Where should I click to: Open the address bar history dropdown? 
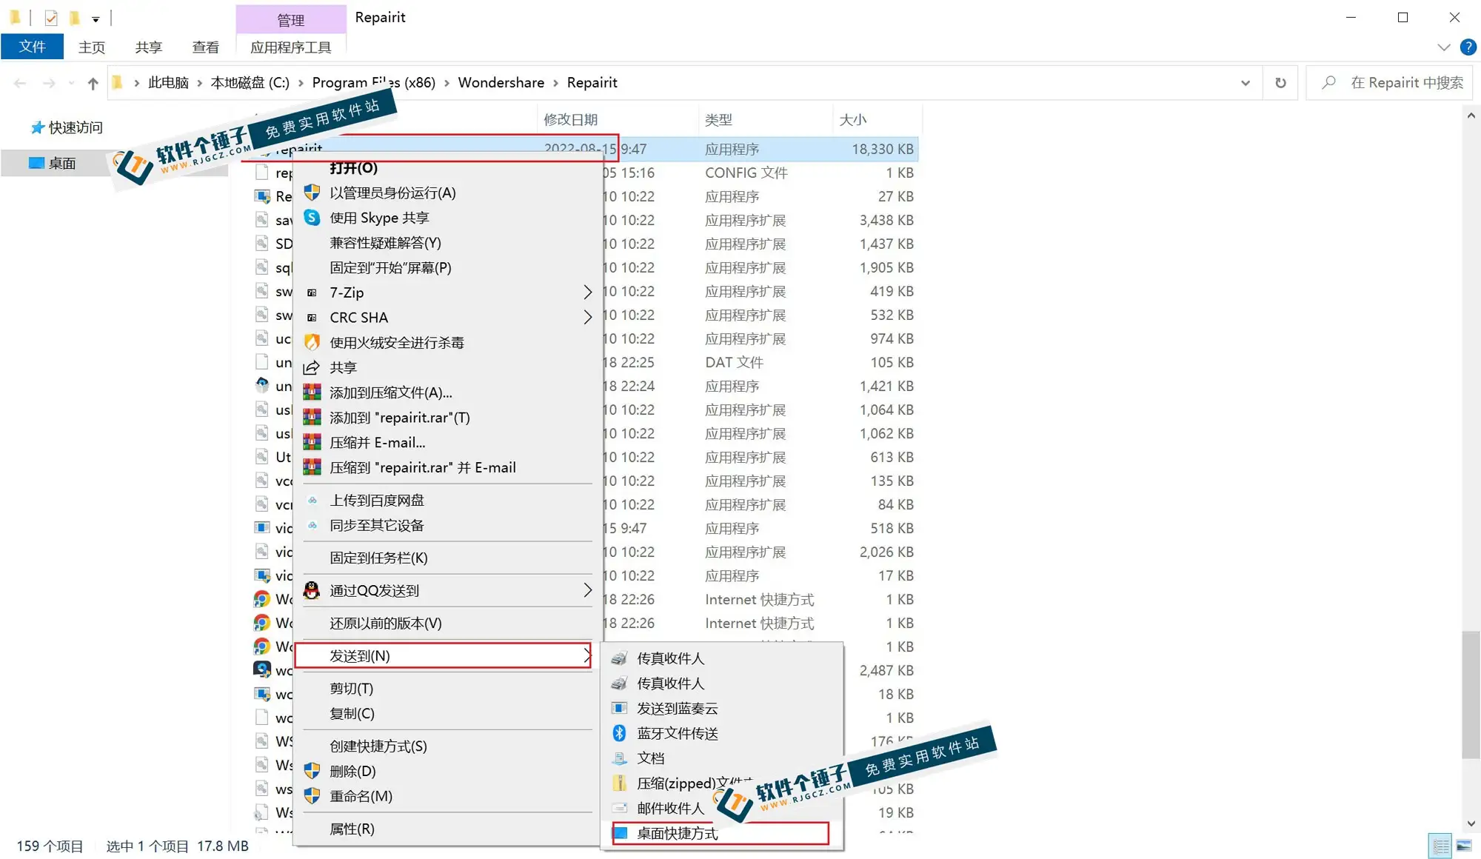coord(1246,83)
